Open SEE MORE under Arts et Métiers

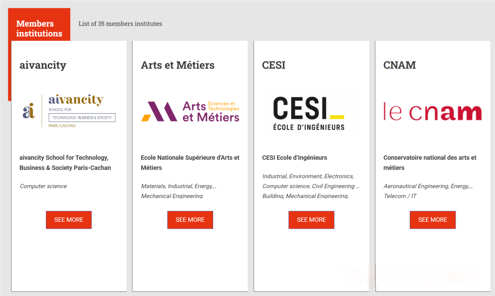[190, 220]
